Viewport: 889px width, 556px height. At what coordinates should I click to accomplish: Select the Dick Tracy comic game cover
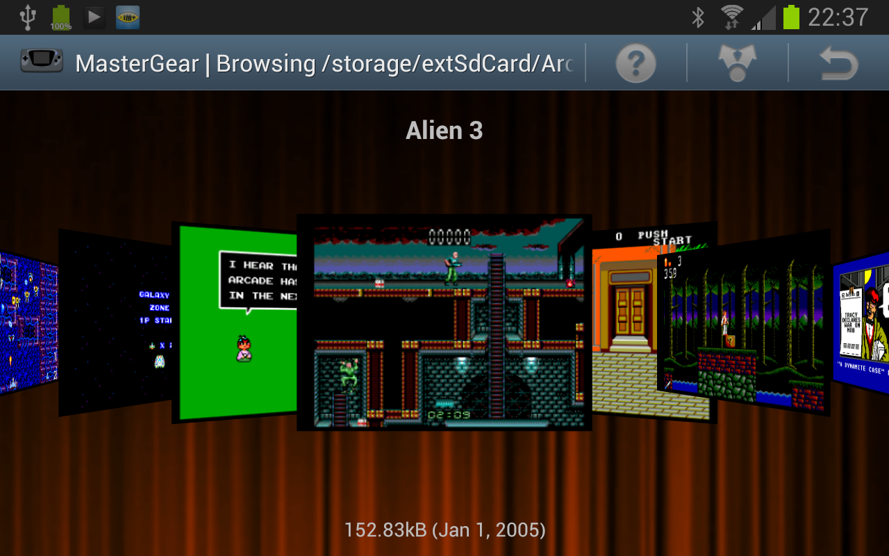[x=861, y=323]
